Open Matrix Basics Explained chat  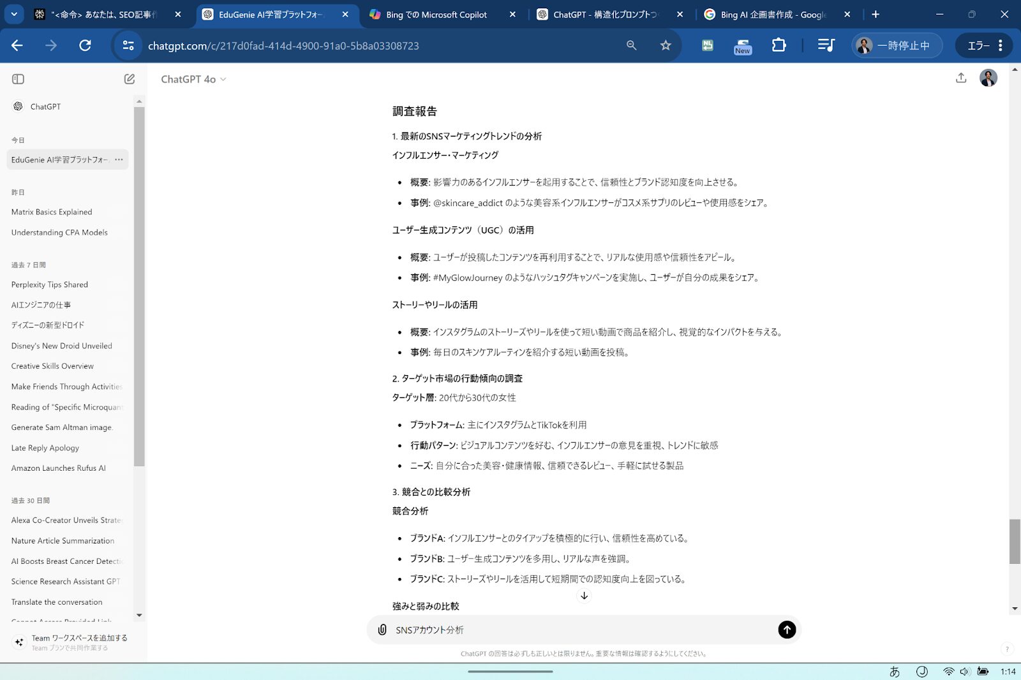point(52,212)
